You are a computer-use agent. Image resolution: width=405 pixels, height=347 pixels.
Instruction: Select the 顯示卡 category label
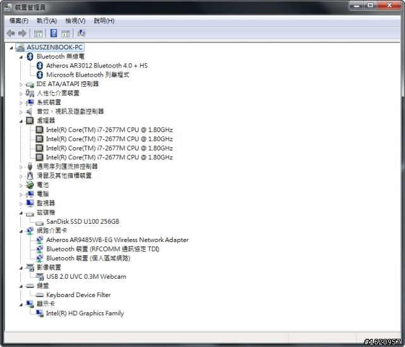(46, 304)
